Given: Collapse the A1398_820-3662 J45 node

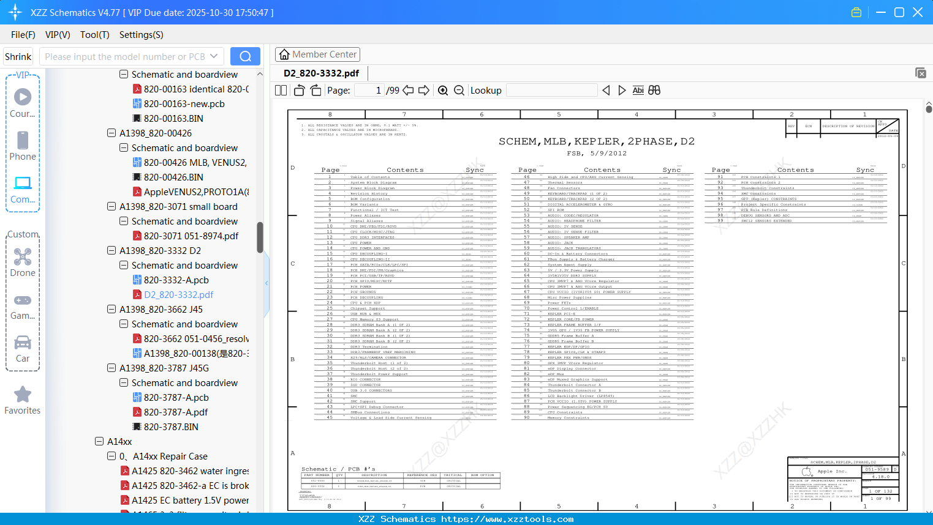Looking at the screenshot, I should coord(111,309).
